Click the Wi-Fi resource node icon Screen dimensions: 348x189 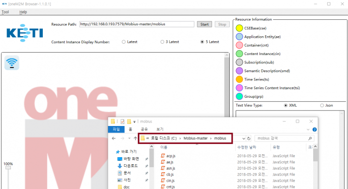12,63
